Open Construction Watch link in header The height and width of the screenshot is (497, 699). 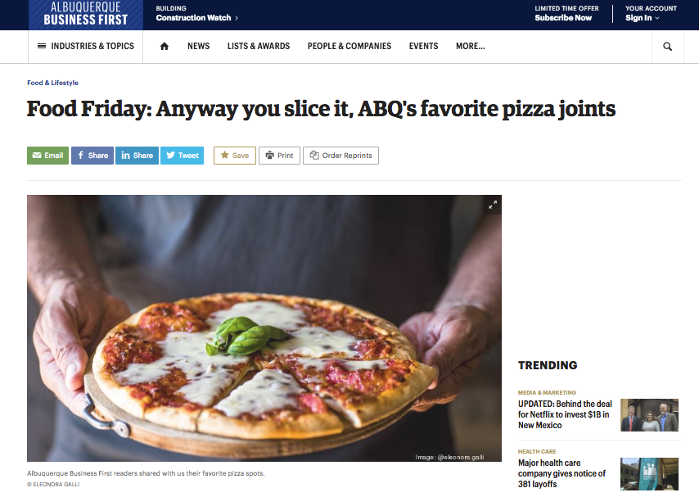point(196,18)
